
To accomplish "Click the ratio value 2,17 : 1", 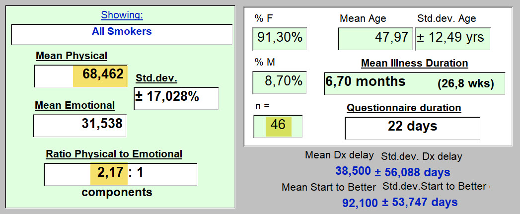I will tap(120, 174).
